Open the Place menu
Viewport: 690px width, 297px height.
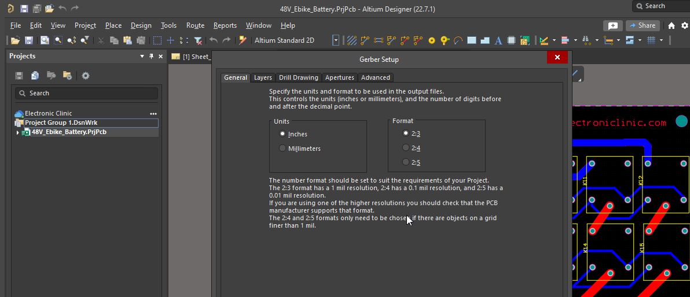pyautogui.click(x=113, y=25)
